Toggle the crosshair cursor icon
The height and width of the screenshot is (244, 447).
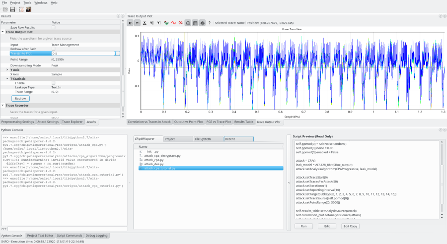pyautogui.click(x=188, y=23)
